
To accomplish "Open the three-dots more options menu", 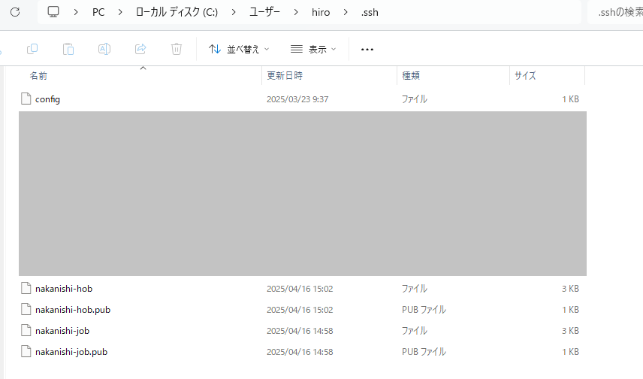I will pyautogui.click(x=367, y=50).
